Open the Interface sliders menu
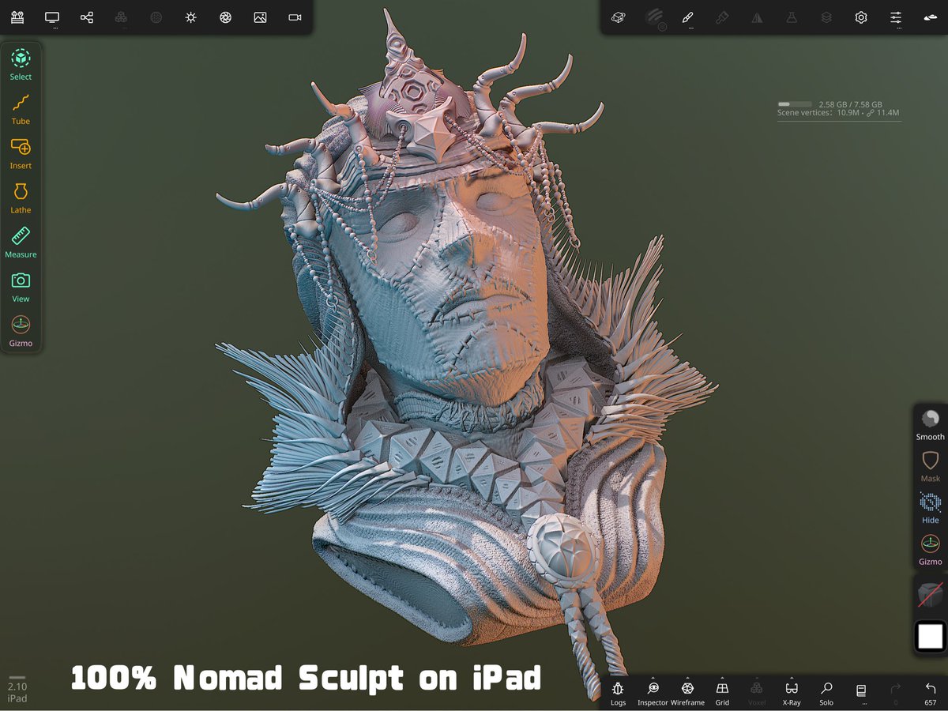The image size is (948, 711). point(896,17)
